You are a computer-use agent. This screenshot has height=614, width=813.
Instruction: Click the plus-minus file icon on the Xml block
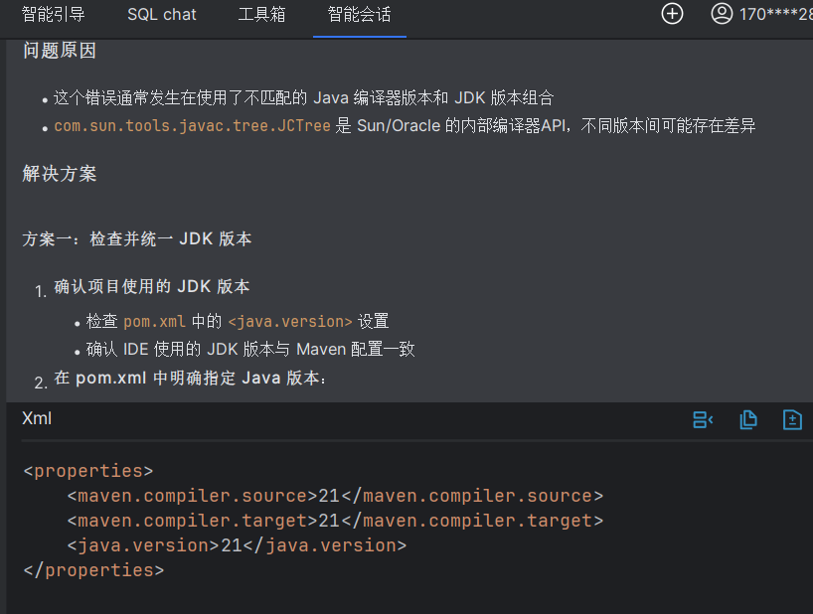point(792,420)
